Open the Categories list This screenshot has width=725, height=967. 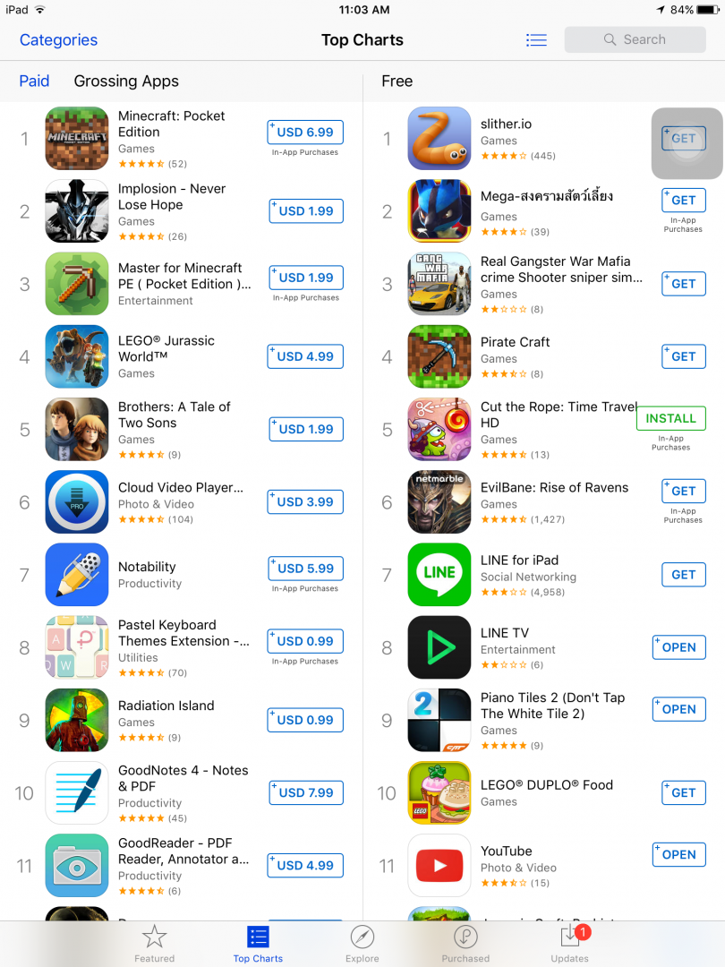[x=58, y=40]
